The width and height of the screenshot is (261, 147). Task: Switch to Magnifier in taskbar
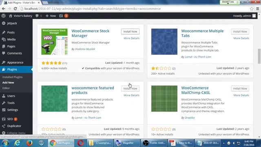click(x=127, y=143)
